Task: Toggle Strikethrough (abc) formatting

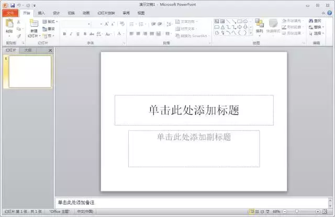Action: click(x=92, y=34)
